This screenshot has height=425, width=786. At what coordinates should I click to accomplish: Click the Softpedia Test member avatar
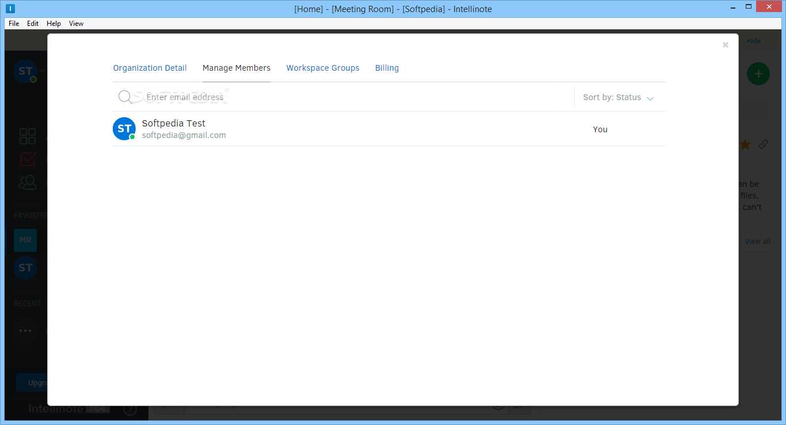point(124,129)
